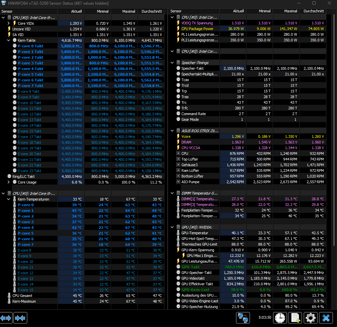337x327 pixels.
Task: Click the log file with plus icon
Action: point(295,318)
